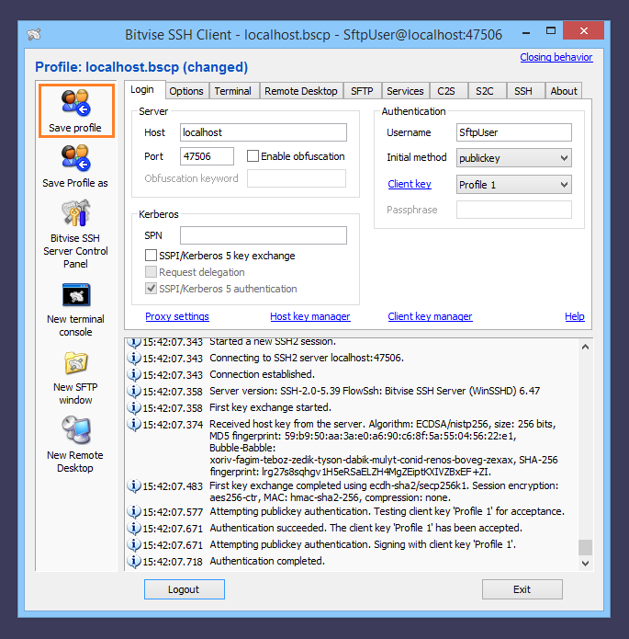Launch New terminal console
This screenshot has height=639, width=629.
coord(75,310)
